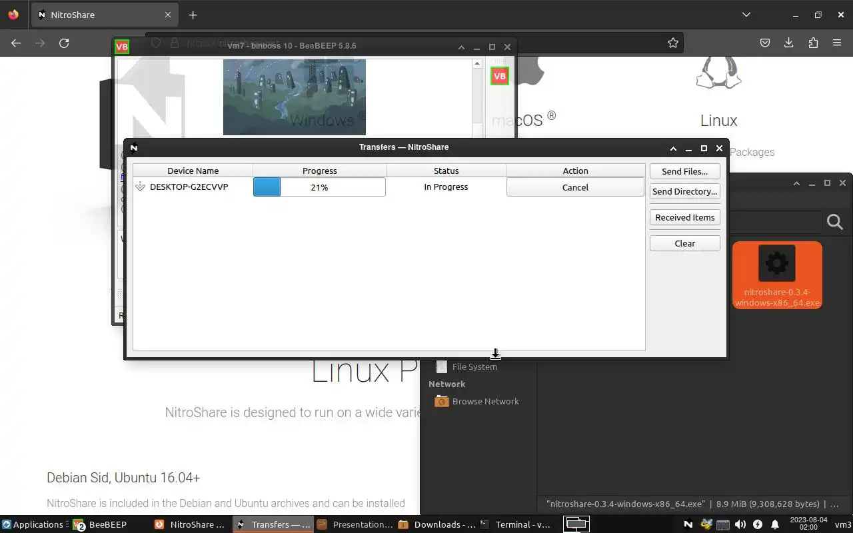The height and width of the screenshot is (533, 853).
Task: Click the file manager search magnifier icon
Action: 835,222
